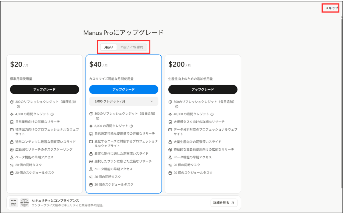Click the chevron in credits selector

(152, 101)
